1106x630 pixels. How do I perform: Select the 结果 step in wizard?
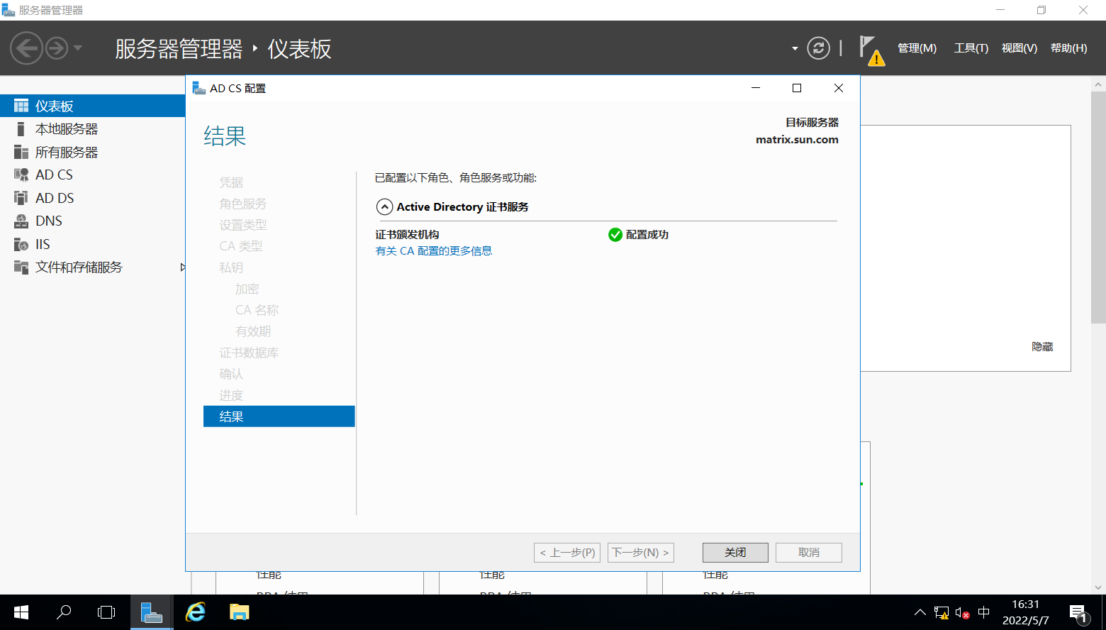coord(279,416)
